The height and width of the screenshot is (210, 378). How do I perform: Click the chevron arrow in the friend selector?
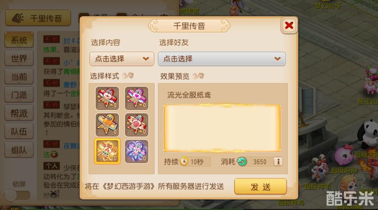coord(277,59)
